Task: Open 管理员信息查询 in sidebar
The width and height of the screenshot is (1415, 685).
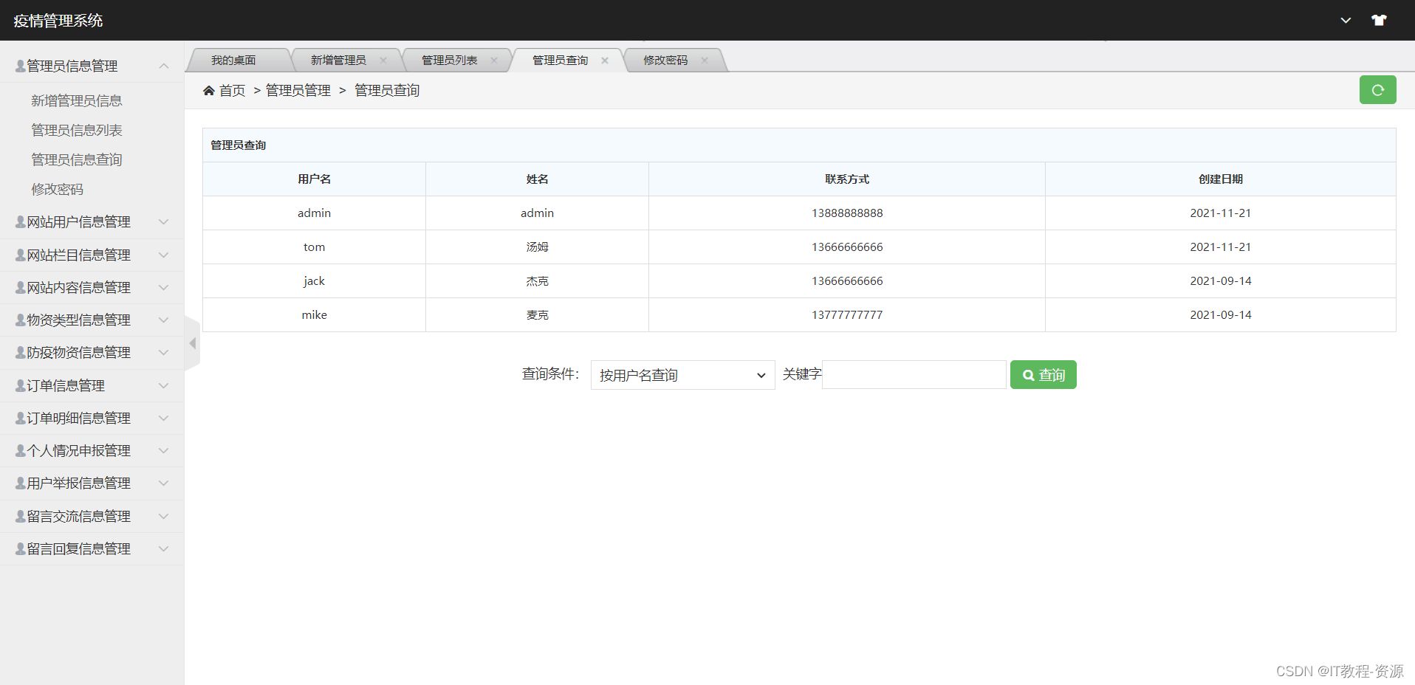Action: tap(77, 159)
